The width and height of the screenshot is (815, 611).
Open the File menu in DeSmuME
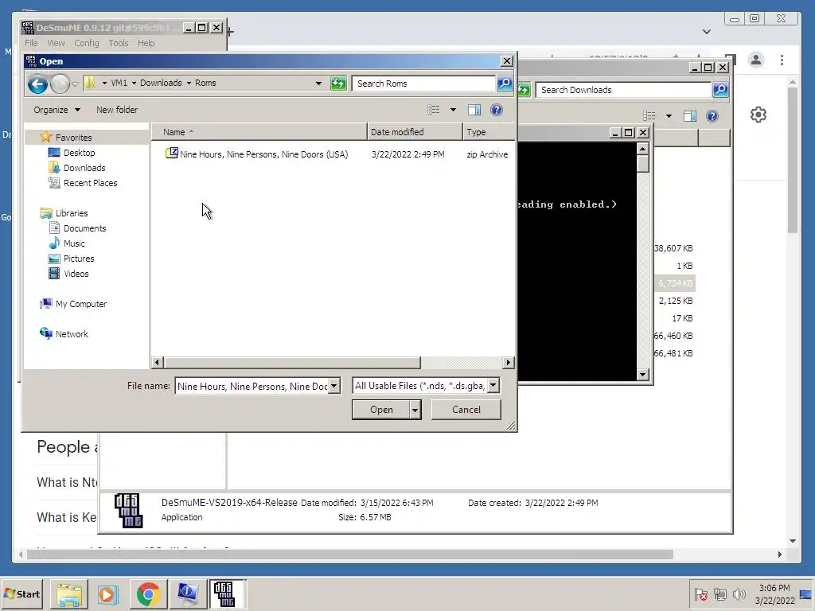click(31, 43)
